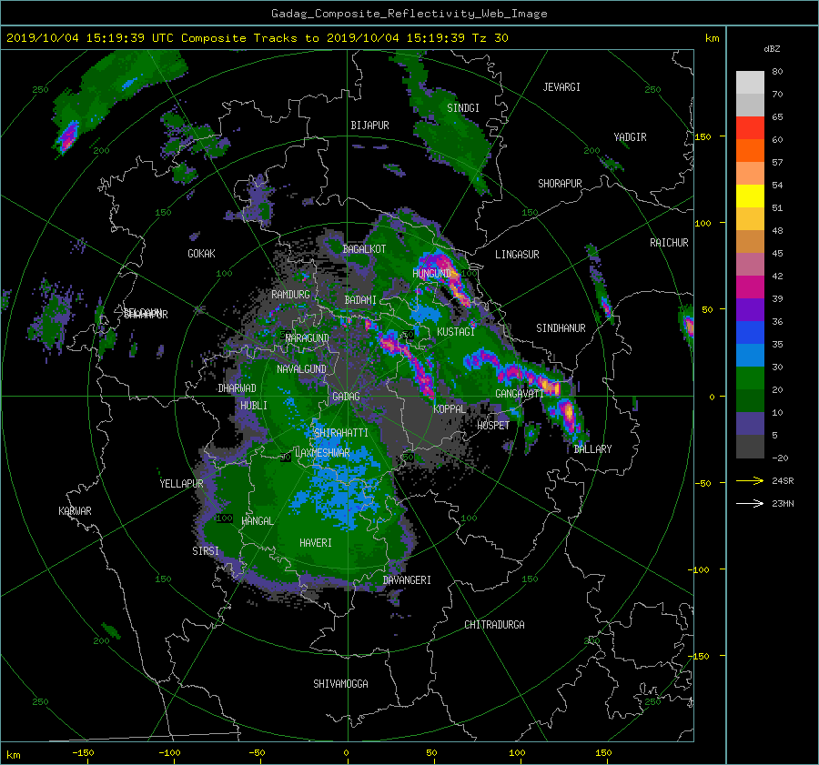Click the SHORAPUR city label
The height and width of the screenshot is (765, 819).
(x=560, y=184)
